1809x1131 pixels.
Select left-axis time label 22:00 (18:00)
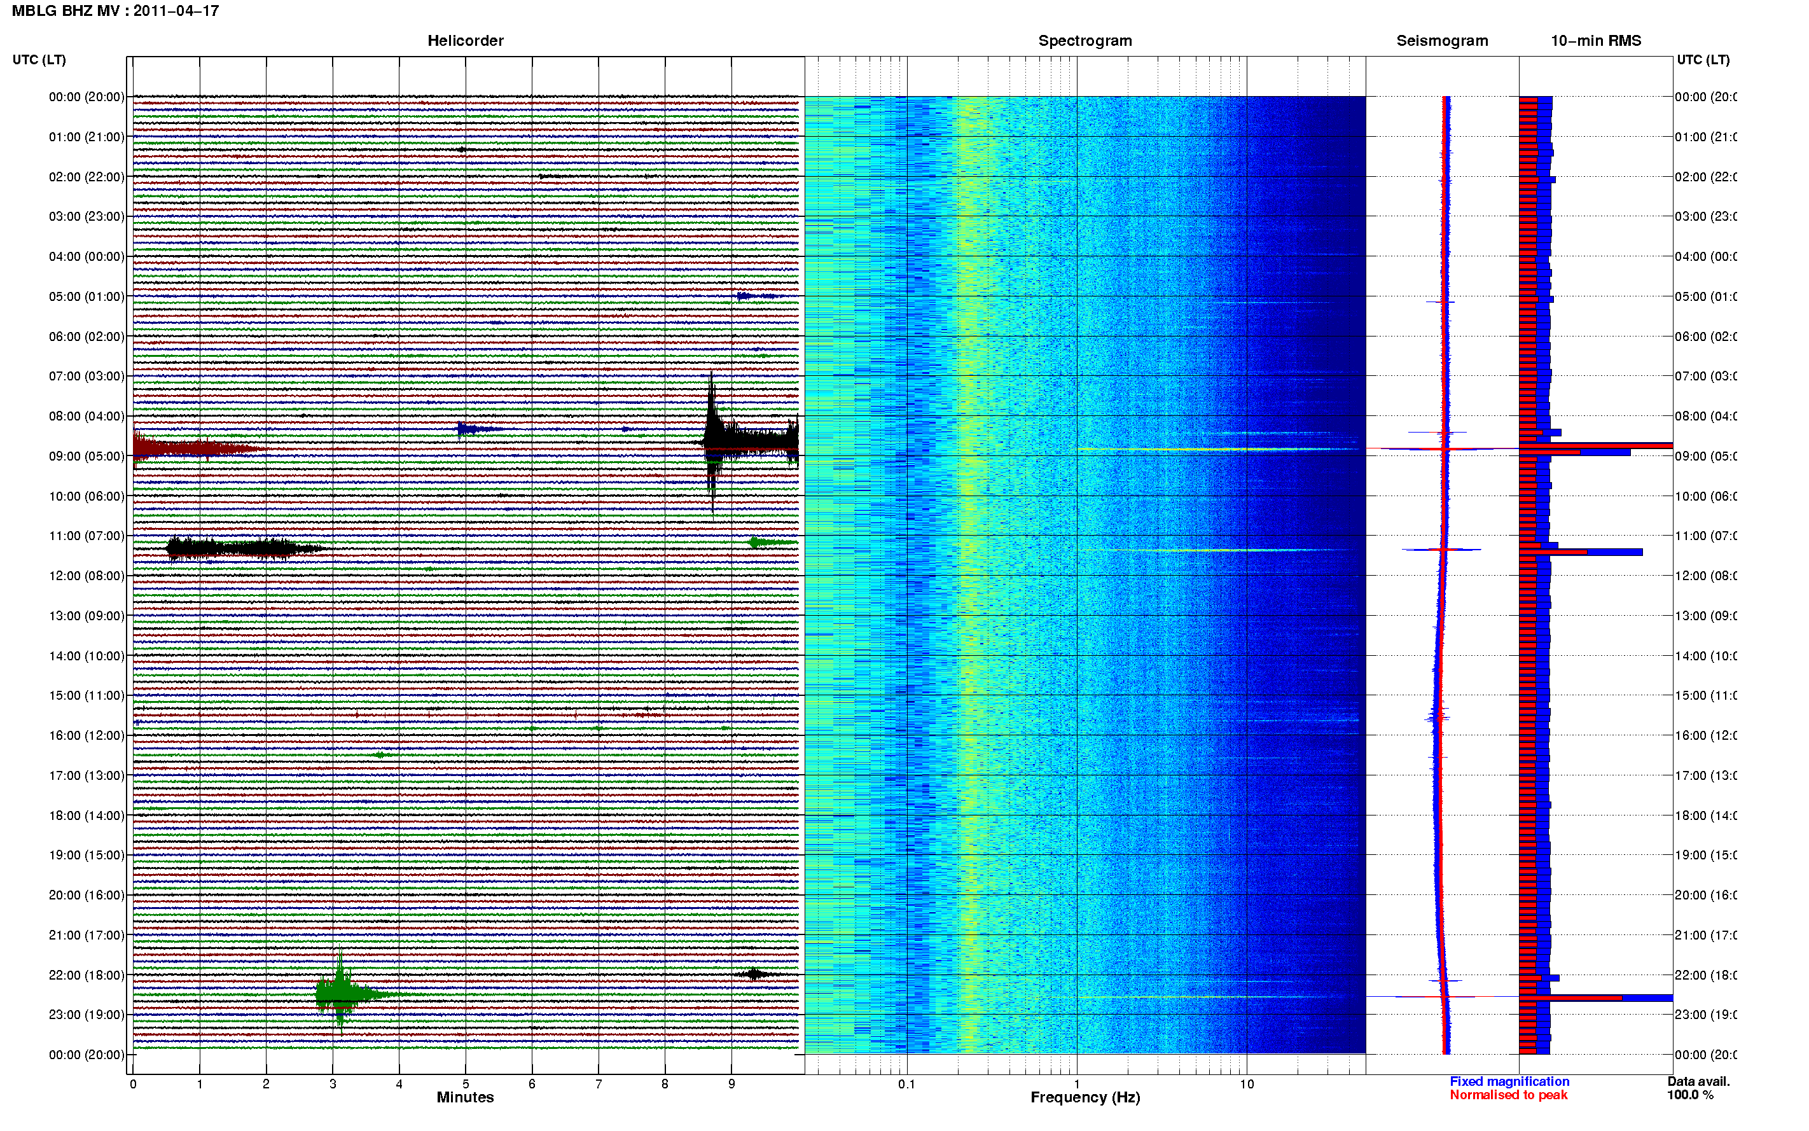pos(87,975)
